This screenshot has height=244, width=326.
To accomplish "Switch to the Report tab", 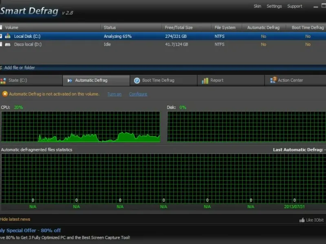I will point(231,80).
